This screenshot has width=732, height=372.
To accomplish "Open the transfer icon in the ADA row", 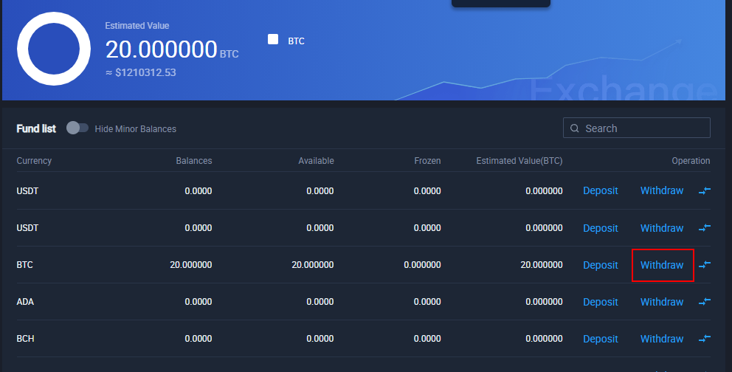I will [x=705, y=302].
